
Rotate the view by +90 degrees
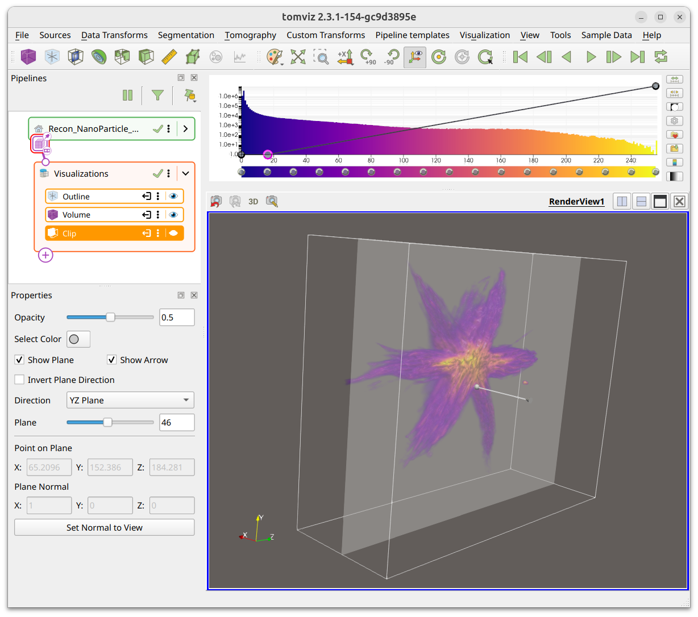[368, 56]
